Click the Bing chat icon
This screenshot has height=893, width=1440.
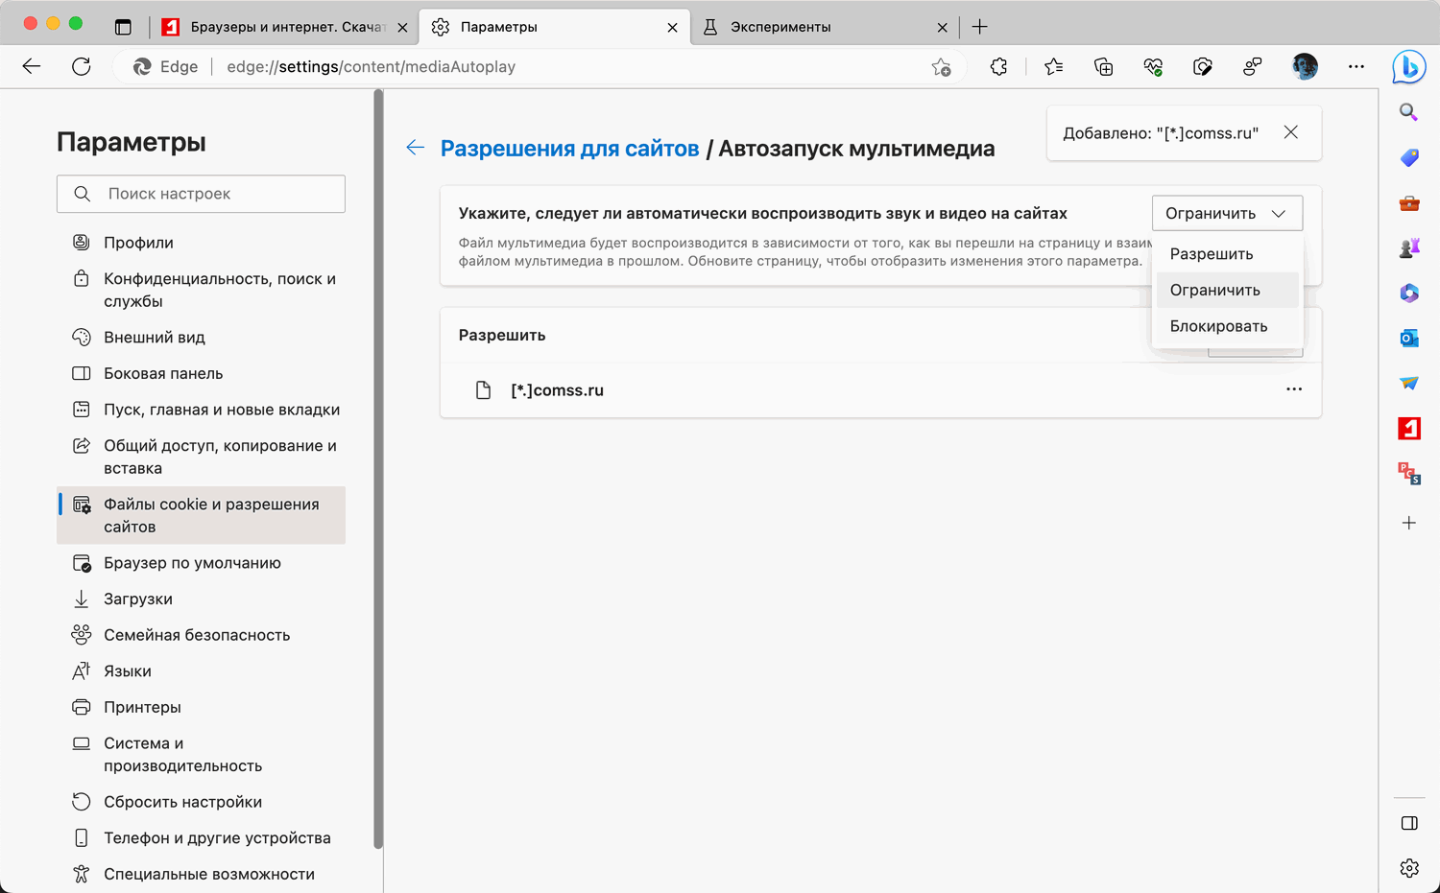click(1408, 67)
